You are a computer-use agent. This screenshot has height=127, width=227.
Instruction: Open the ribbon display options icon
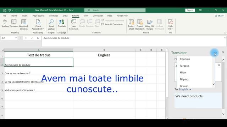coord(200,10)
